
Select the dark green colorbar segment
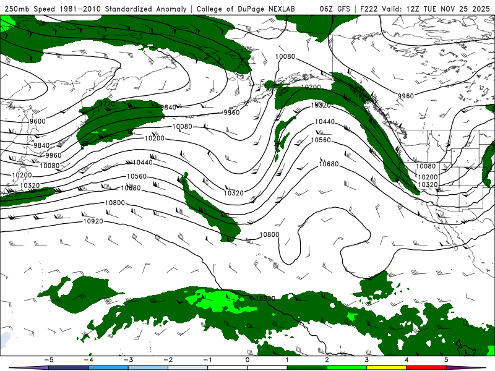pyautogui.click(x=307, y=368)
